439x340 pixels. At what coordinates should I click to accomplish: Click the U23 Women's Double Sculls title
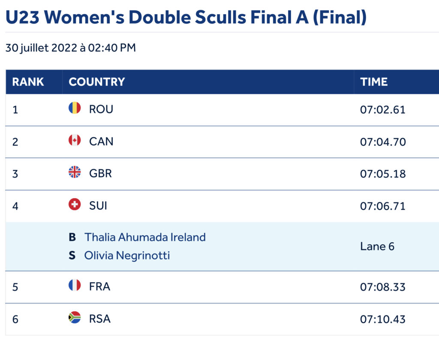pos(186,17)
